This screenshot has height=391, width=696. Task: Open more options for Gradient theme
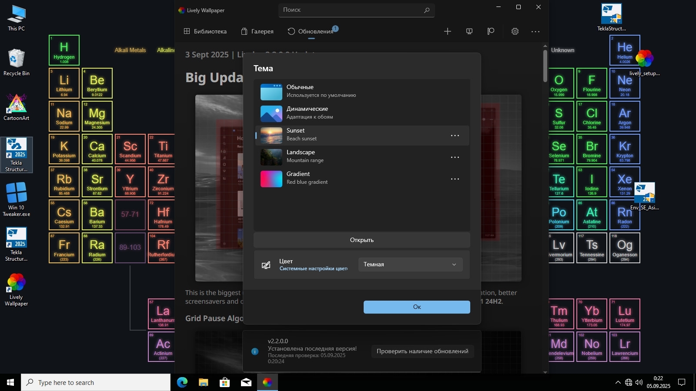point(455,179)
